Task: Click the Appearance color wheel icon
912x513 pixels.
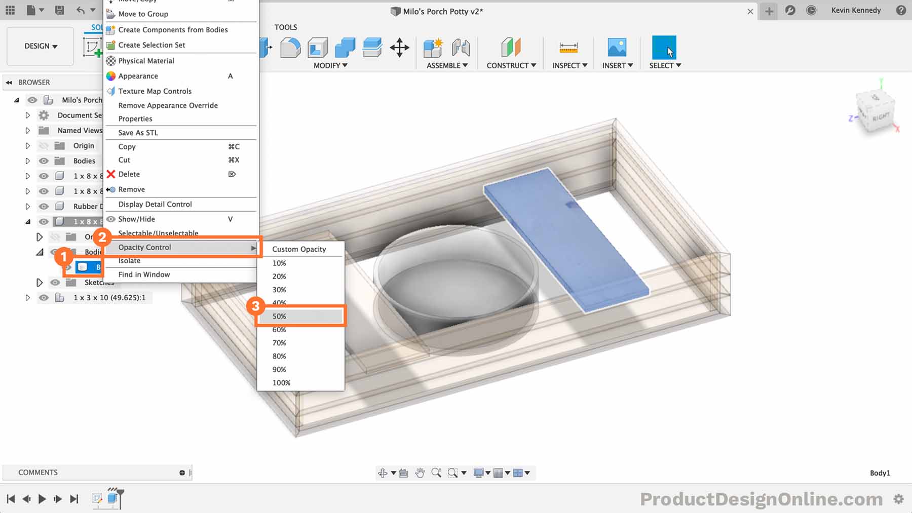Action: 111,76
